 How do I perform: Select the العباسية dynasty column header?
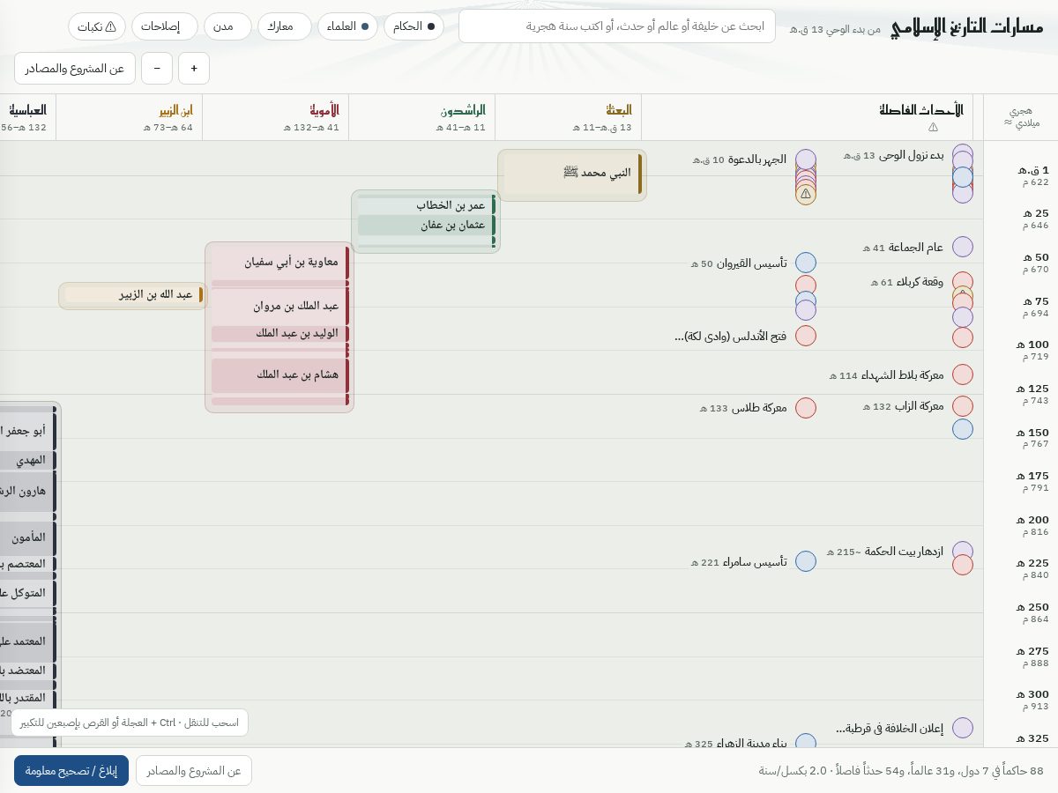tap(27, 117)
